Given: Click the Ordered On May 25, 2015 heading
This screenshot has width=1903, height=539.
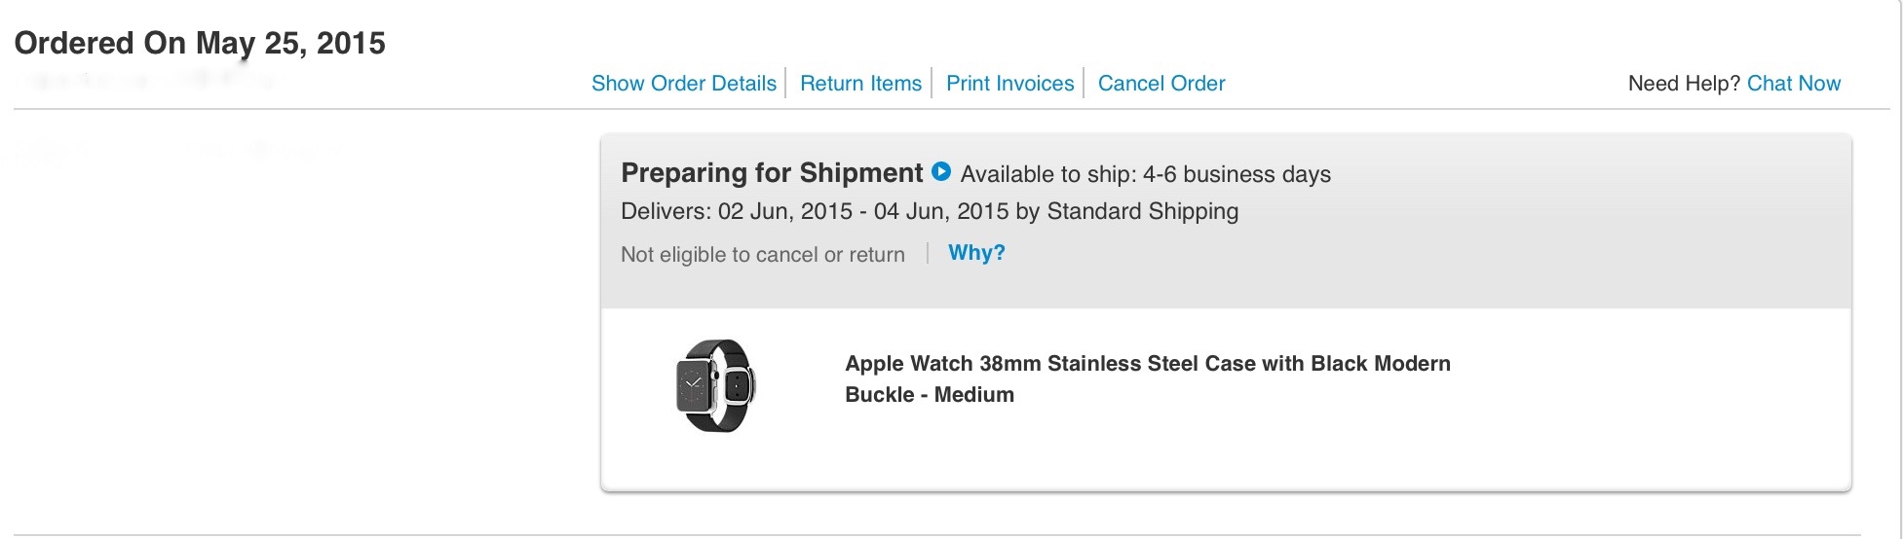Looking at the screenshot, I should 200,43.
